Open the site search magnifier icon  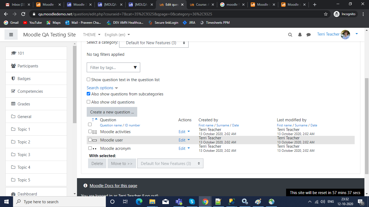pos(290,34)
